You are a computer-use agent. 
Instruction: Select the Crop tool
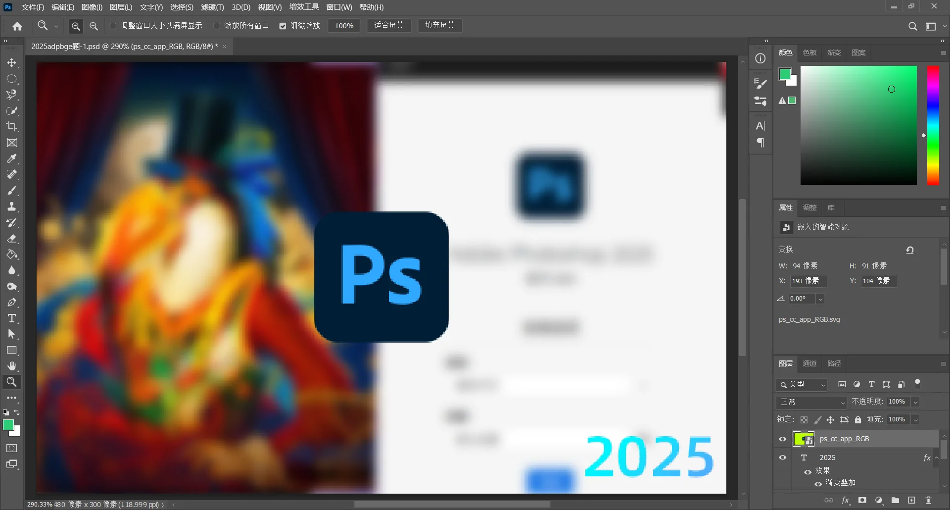coord(12,127)
